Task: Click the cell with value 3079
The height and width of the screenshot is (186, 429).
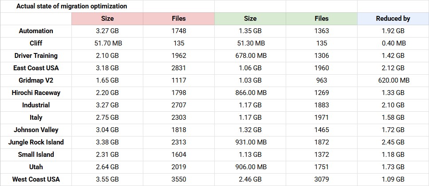Action: tap(322, 179)
